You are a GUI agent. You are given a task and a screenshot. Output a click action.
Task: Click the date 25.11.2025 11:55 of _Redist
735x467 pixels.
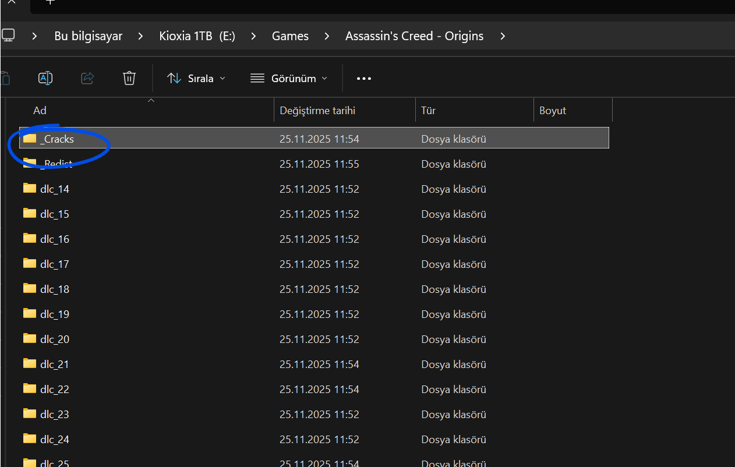click(x=319, y=164)
